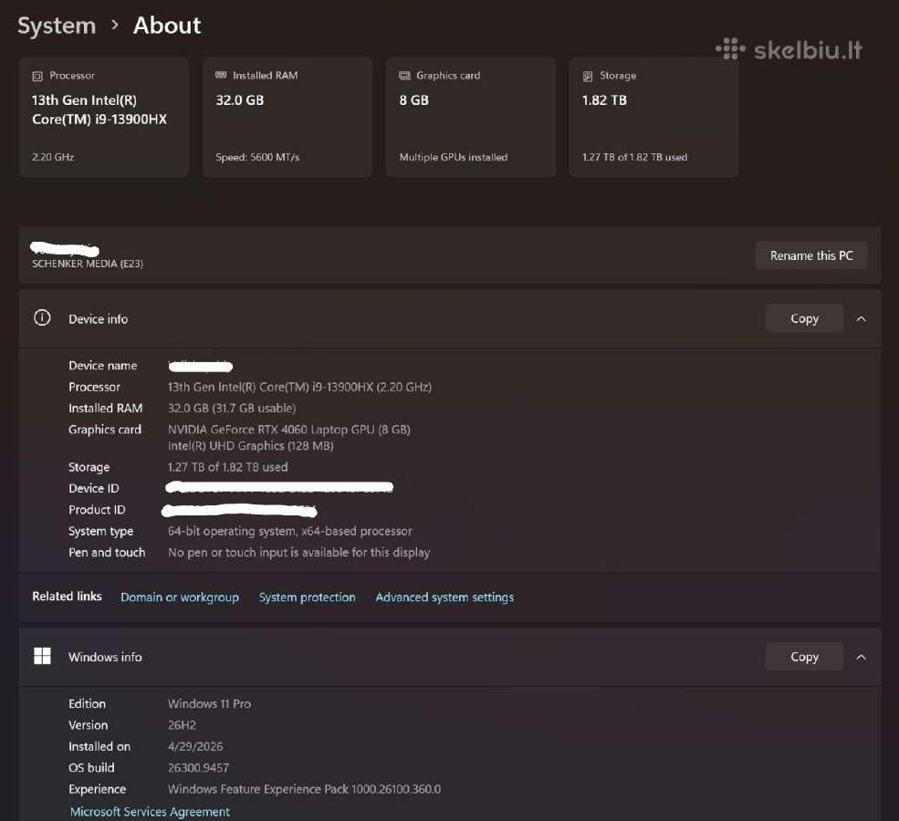Select SCHENKER MEDIA (E23) model text
The height and width of the screenshot is (821, 899).
click(x=87, y=264)
